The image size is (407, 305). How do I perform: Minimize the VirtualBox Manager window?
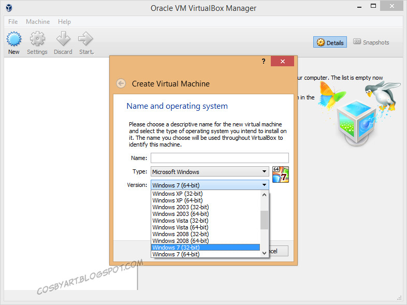click(x=359, y=7)
